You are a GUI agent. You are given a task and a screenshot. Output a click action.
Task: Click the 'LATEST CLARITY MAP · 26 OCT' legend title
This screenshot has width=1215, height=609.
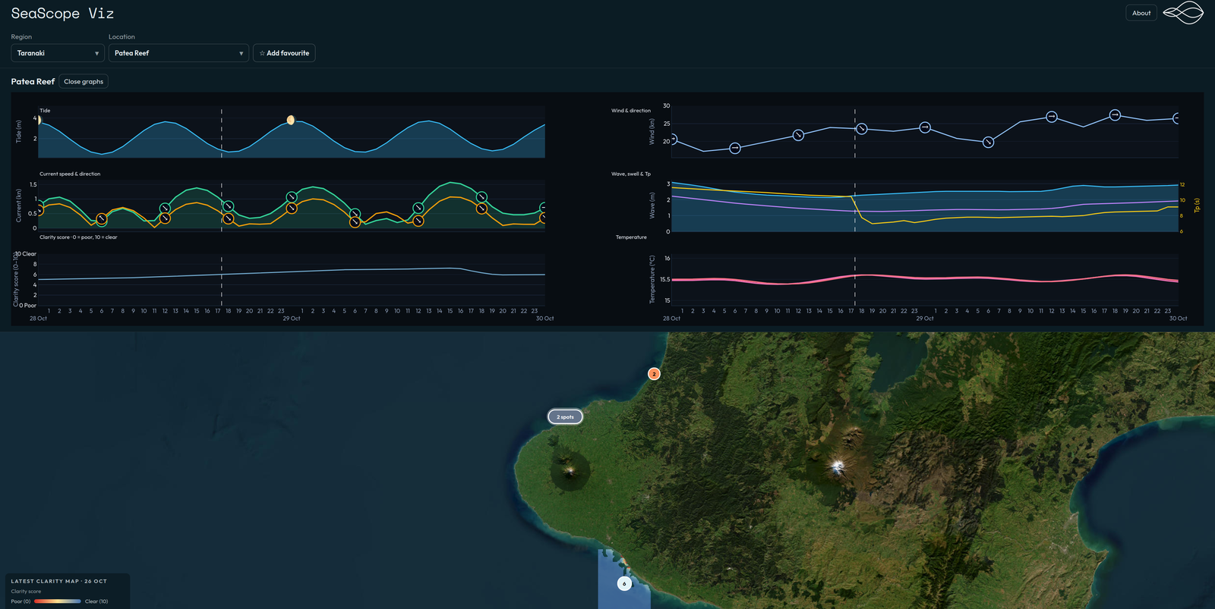click(x=59, y=581)
